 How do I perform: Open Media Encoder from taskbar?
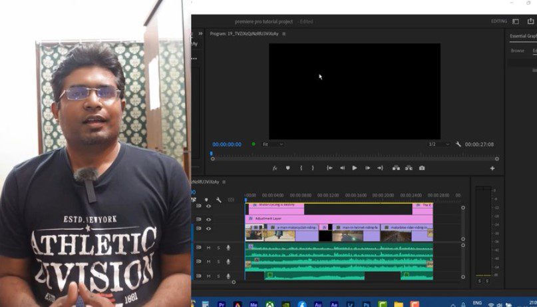(254, 304)
